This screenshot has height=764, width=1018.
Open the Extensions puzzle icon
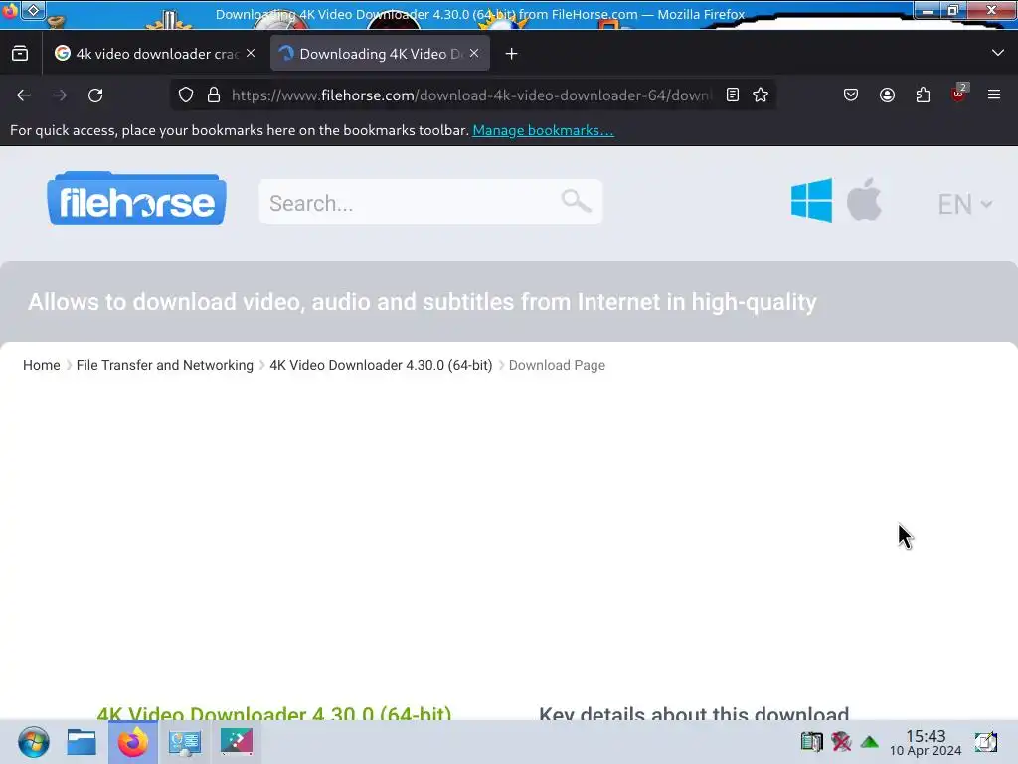click(923, 95)
